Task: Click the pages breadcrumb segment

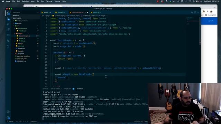Action: pyautogui.click(x=48, y=16)
